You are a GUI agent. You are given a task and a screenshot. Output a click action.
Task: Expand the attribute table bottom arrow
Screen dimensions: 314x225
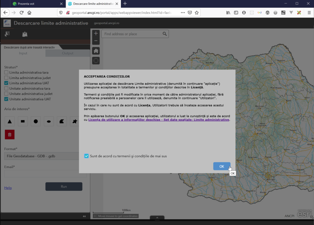click(157, 218)
